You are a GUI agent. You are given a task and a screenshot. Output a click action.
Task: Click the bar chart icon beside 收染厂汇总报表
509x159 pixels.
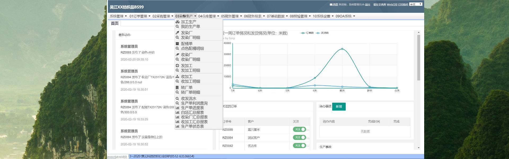[x=177, y=117]
